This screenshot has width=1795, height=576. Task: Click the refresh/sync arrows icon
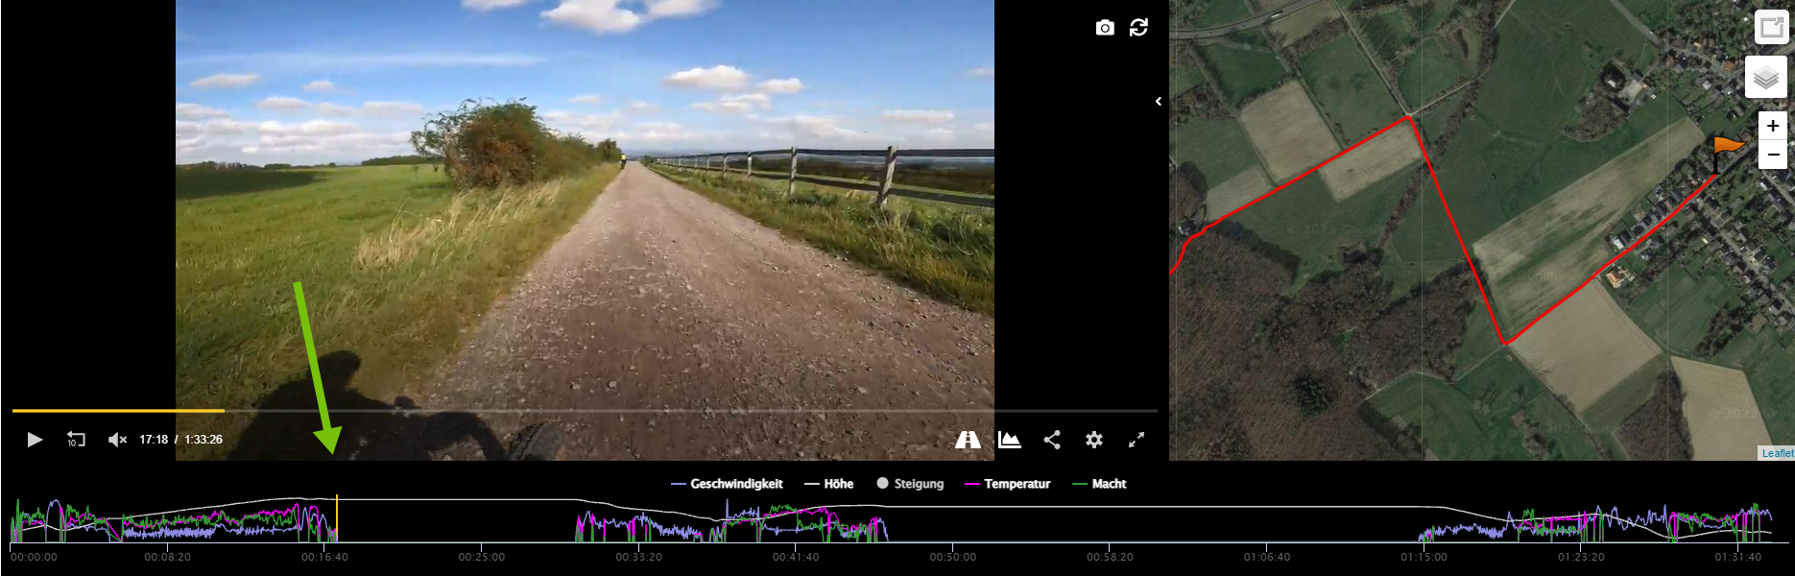[x=1138, y=28]
